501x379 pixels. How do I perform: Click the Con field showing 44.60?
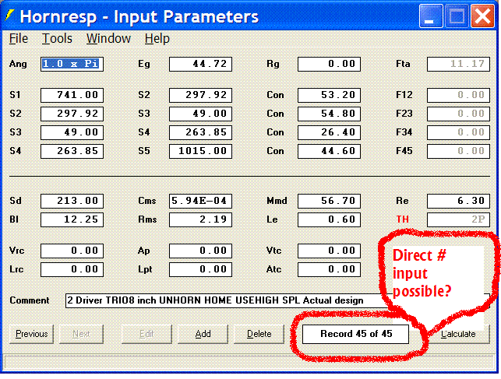(329, 151)
